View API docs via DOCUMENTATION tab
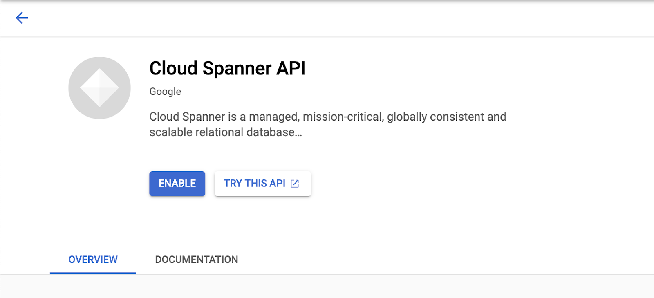Viewport: 654px width, 298px height. (x=197, y=260)
